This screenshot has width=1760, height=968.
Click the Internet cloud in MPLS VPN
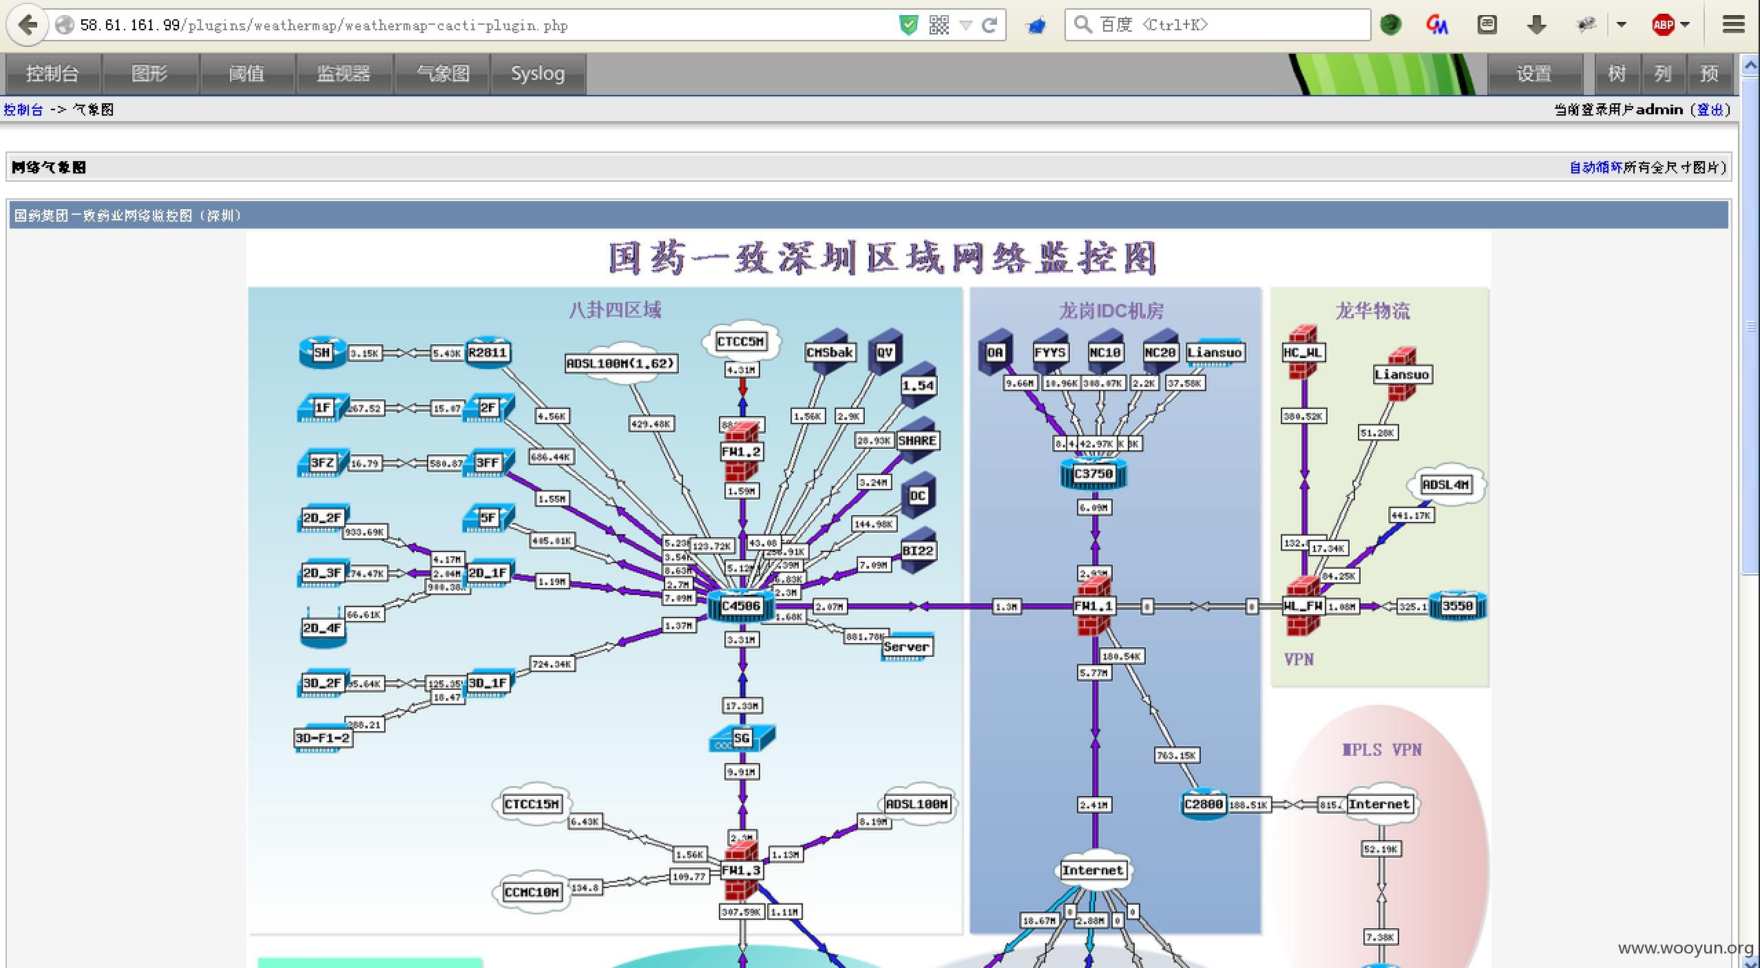point(1379,804)
